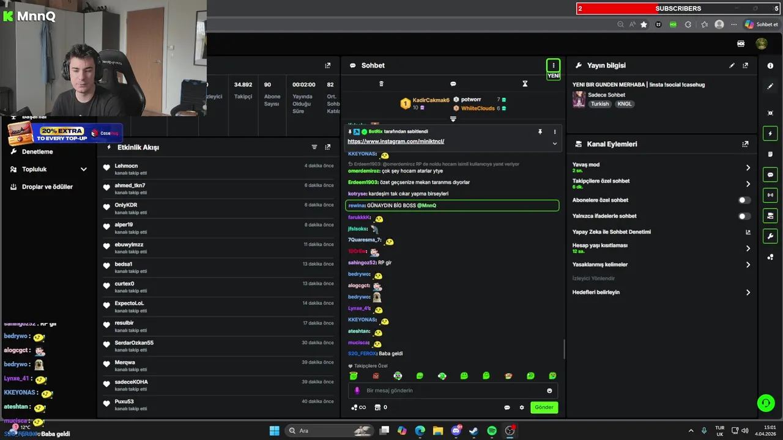
Task: Click the wrench icon in right sidebar
Action: [770, 237]
